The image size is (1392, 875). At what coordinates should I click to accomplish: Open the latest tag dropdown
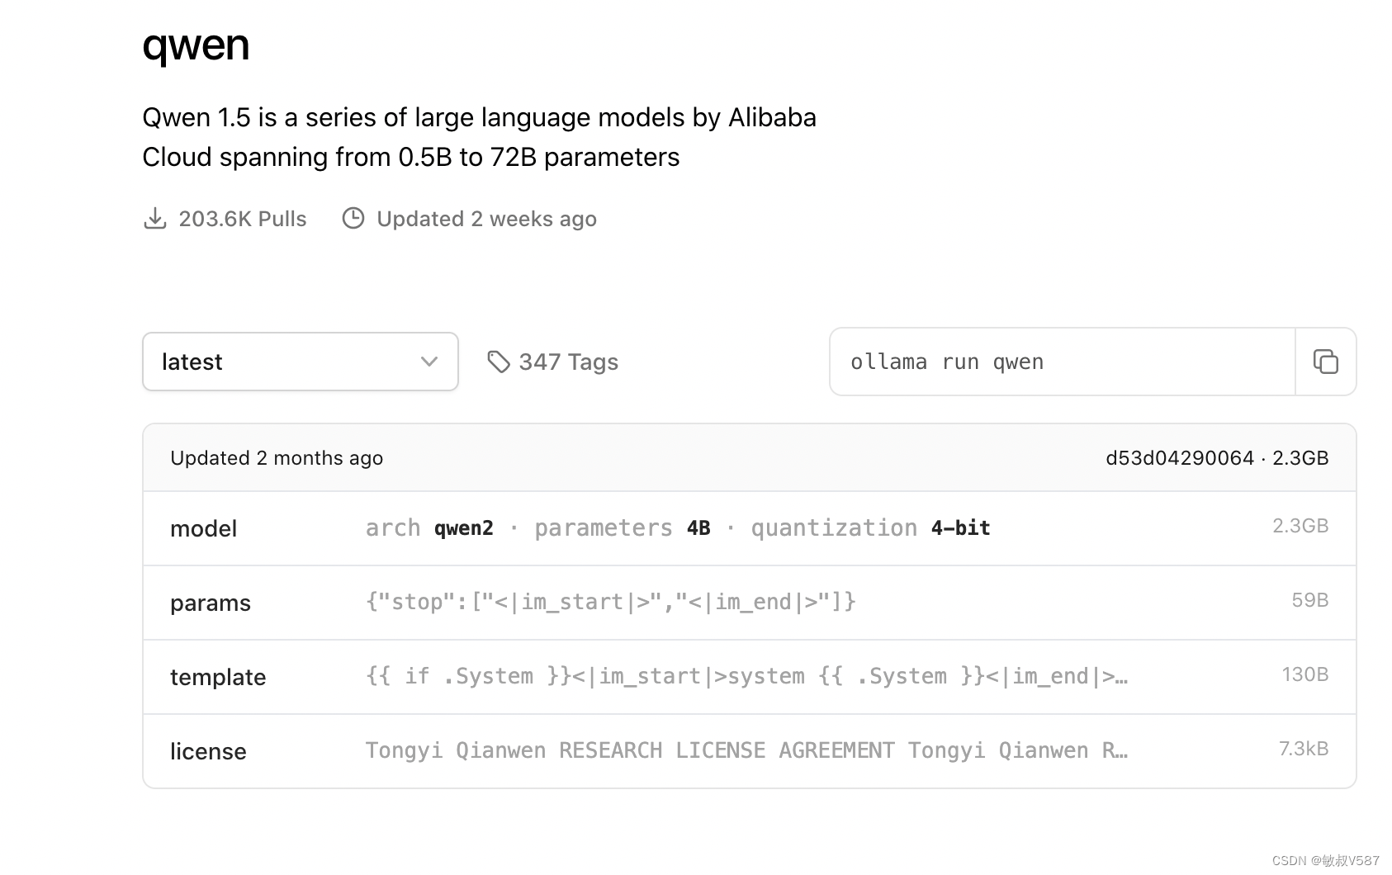301,362
